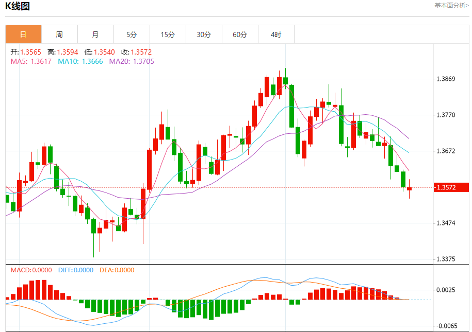
Task: Open the 5分 interval tab
Action: (132, 34)
